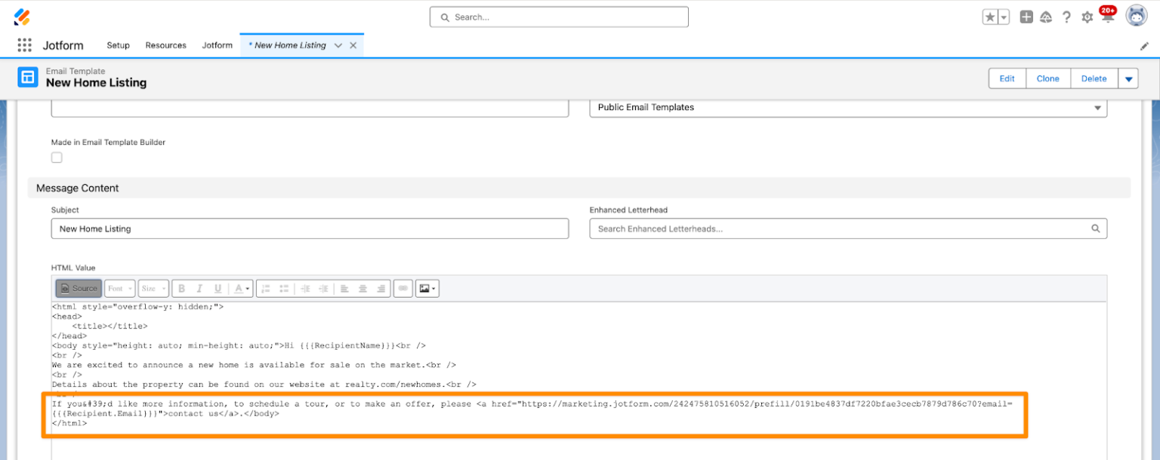The width and height of the screenshot is (1160, 460).
Task: Insert a link with the link icon
Action: (x=403, y=288)
